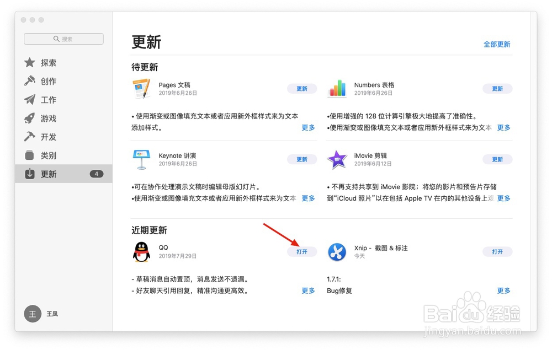Expand 更多 for iMovie release notes
The height and width of the screenshot is (350, 552).
click(x=504, y=198)
